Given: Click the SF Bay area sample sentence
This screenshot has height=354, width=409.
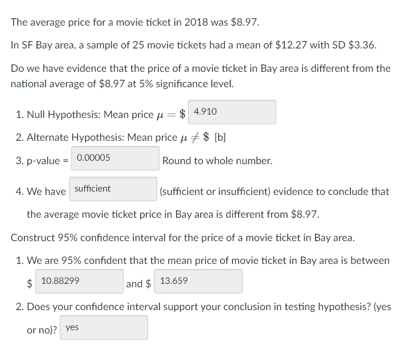Looking at the screenshot, I should pyautogui.click(x=194, y=45).
